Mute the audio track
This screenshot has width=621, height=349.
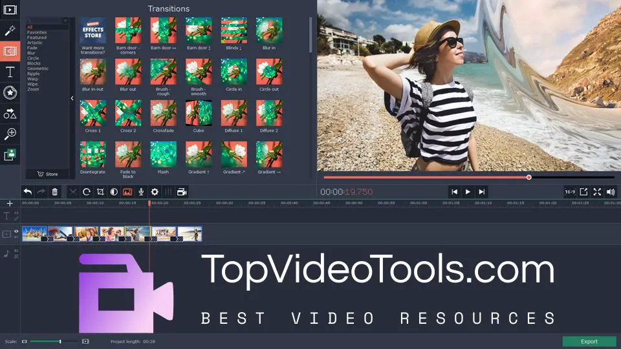pyautogui.click(x=16, y=251)
